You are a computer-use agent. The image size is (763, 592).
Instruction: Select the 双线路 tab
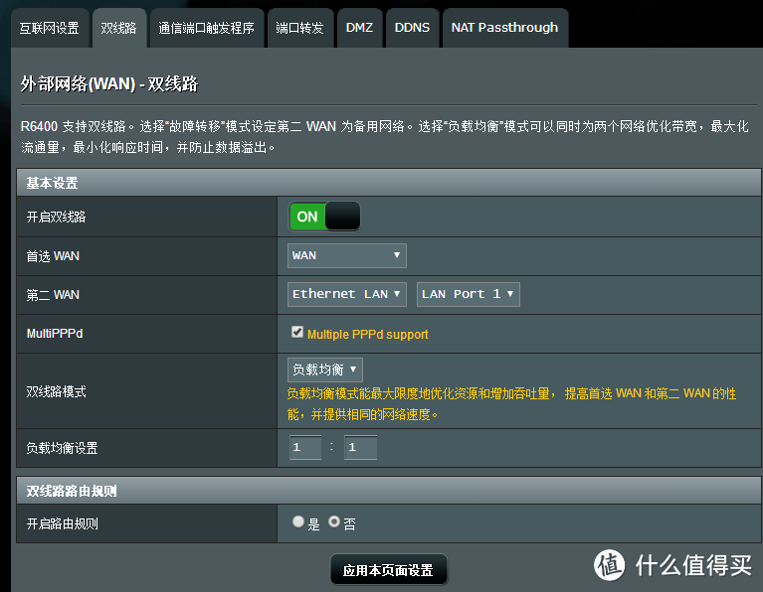pos(118,28)
